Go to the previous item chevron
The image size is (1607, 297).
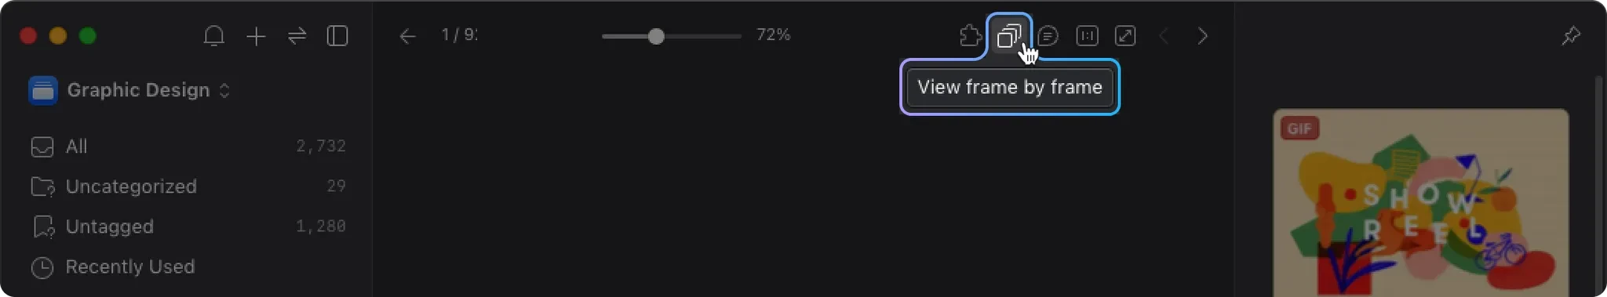click(1164, 36)
